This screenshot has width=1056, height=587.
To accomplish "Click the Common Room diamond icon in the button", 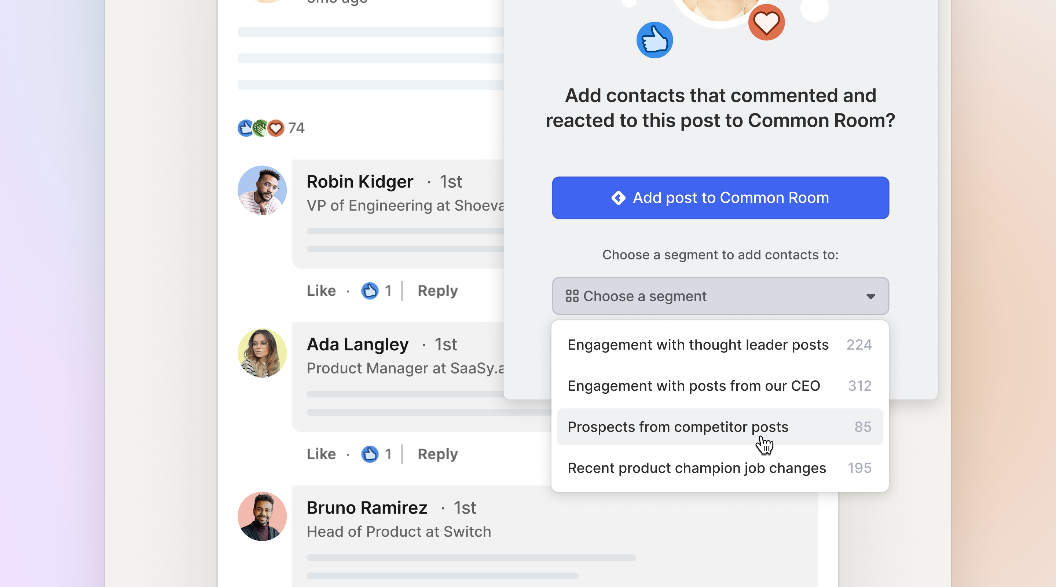I will point(618,198).
